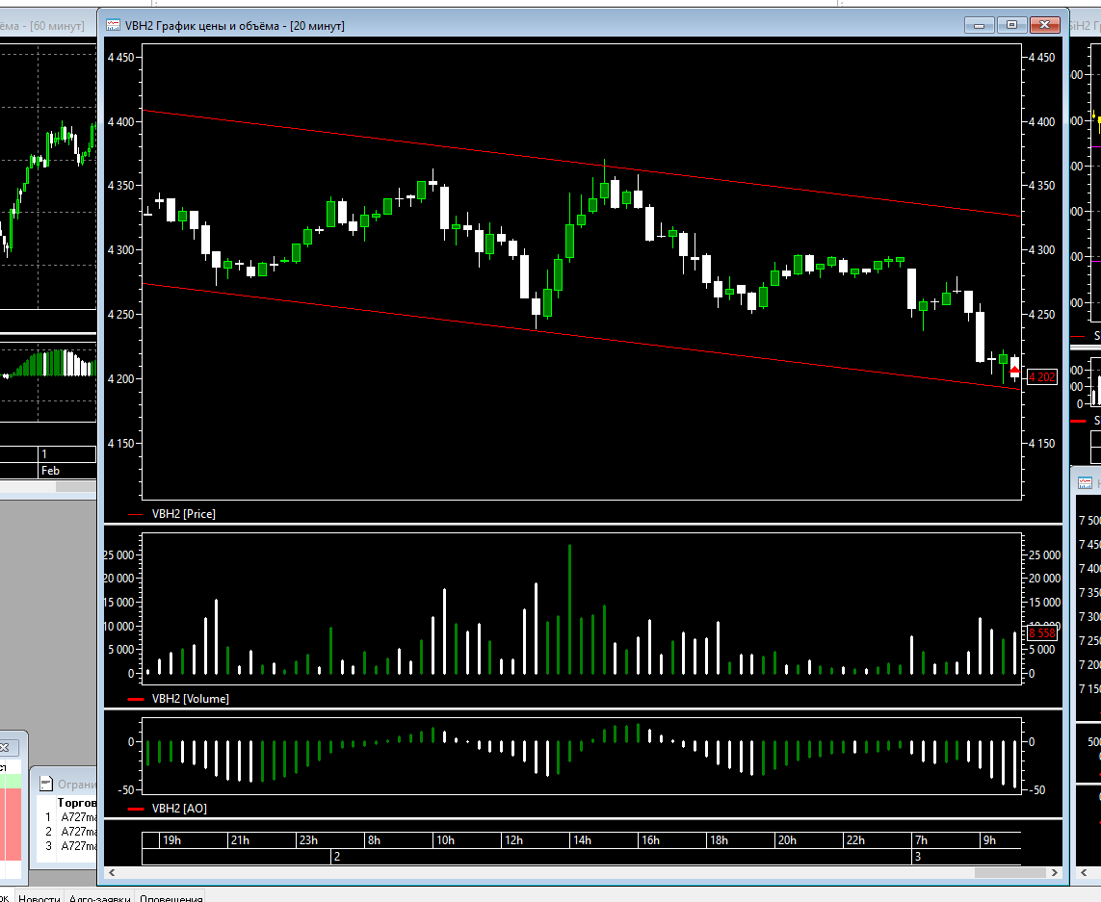Click the 21h time axis label
This screenshot has height=902, width=1101.
click(240, 840)
